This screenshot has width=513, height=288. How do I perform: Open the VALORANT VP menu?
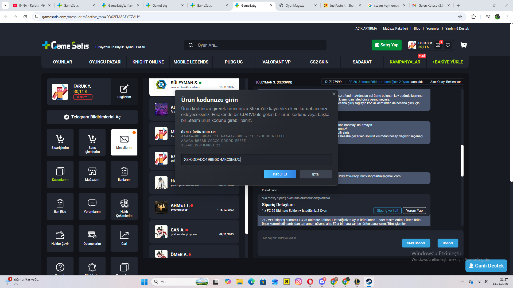click(x=277, y=62)
